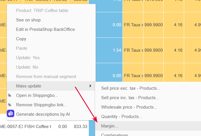Open the Mass update menu entry
Viewport: 201px width, 136px height.
coord(51,86)
